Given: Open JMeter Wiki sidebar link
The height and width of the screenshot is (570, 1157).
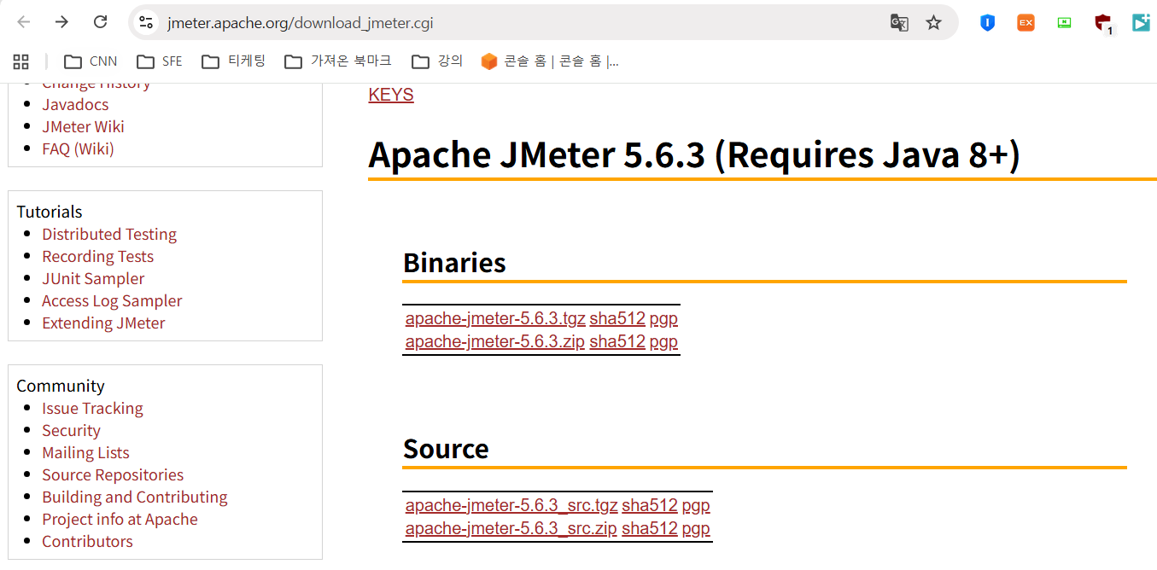Looking at the screenshot, I should tap(83, 126).
